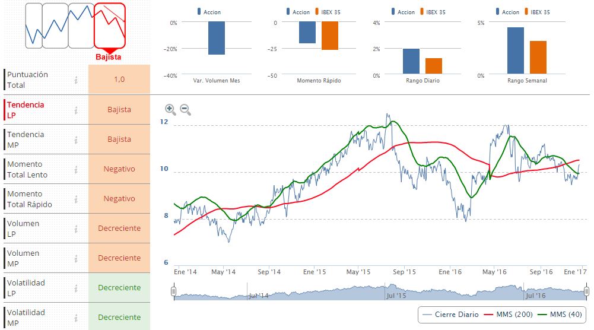Show info for Momento Total Lento
594x330 pixels.
click(76, 169)
